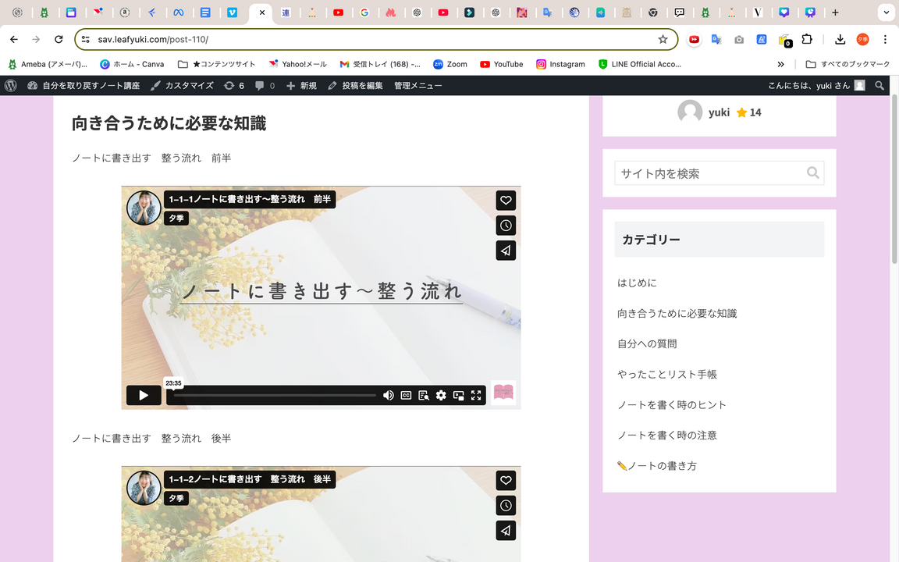This screenshot has width=899, height=562.
Task: Seek on the first video's progress bar
Action: (273, 396)
